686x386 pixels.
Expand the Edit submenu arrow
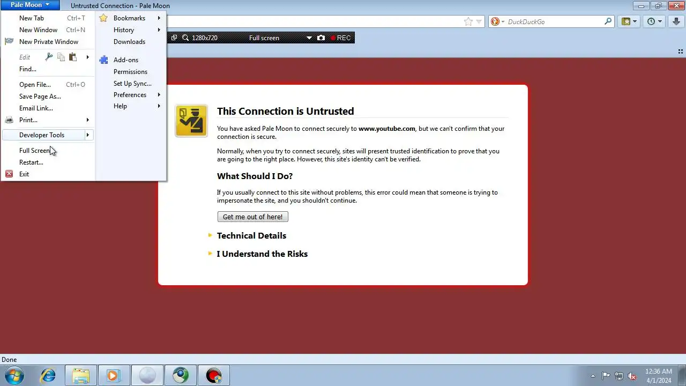click(x=88, y=57)
